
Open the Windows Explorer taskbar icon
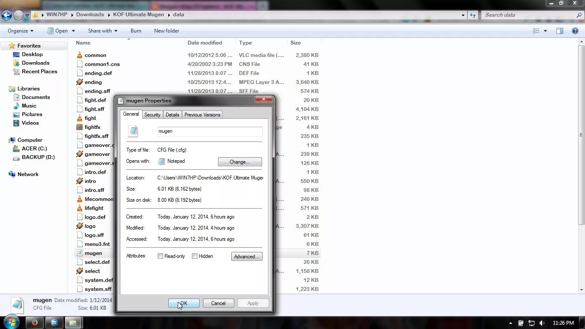coord(73,323)
